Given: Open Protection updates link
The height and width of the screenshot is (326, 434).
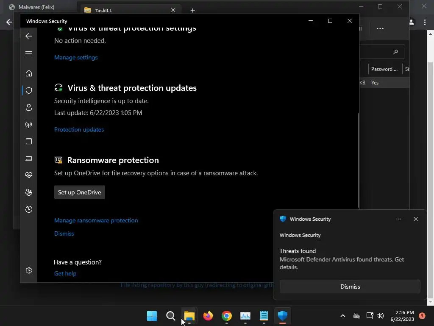Looking at the screenshot, I should (x=79, y=129).
